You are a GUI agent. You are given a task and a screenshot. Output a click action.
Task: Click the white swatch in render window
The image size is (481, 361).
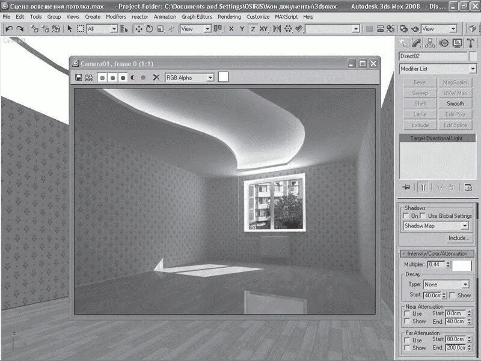click(223, 77)
